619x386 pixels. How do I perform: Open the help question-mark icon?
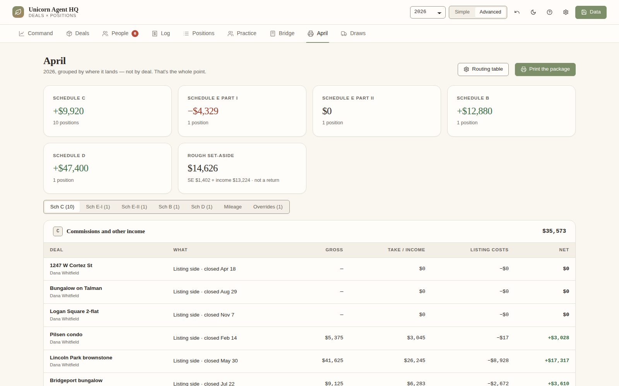pyautogui.click(x=549, y=12)
